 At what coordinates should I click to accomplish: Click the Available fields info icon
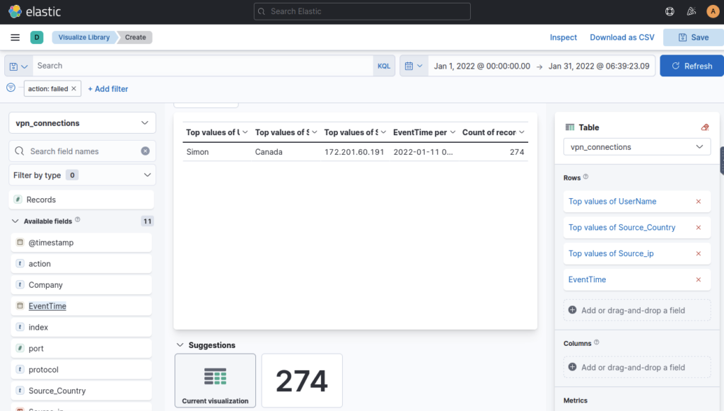pos(78,220)
